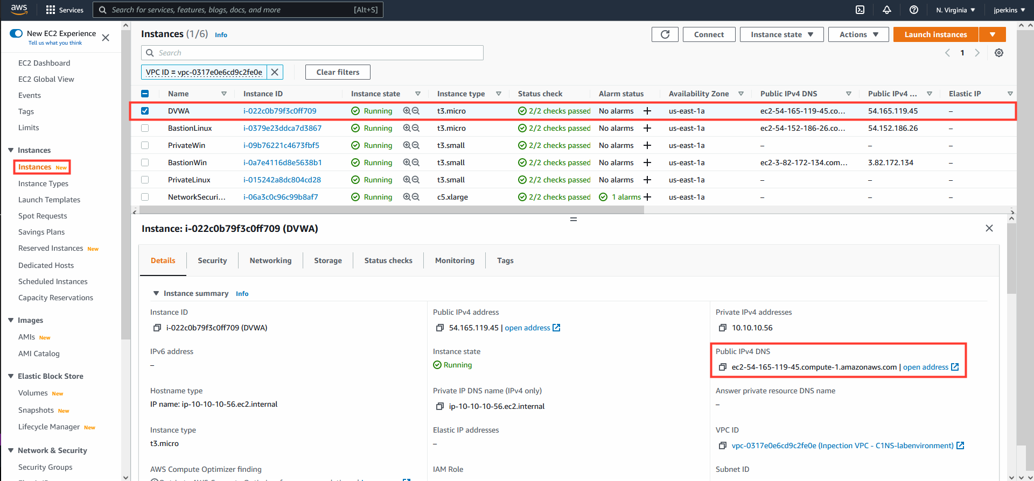Collapse the Instances sidebar section

(11, 150)
